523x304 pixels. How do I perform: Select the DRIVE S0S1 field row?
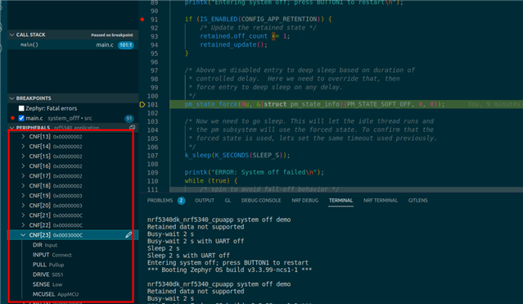coord(73,275)
